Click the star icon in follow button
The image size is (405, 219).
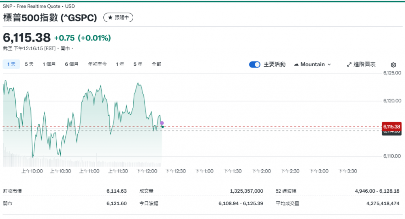click(x=110, y=18)
